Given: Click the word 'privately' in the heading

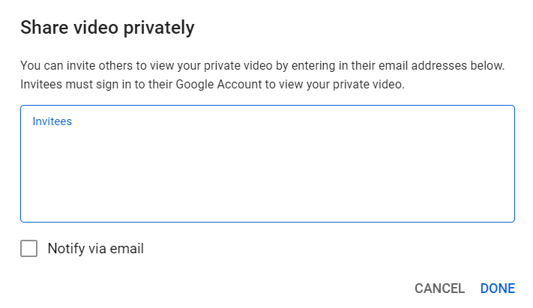Looking at the screenshot, I should (159, 28).
